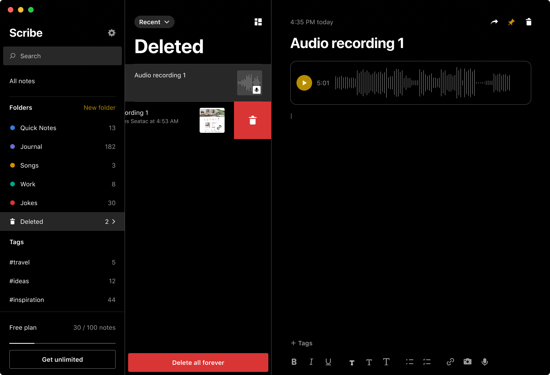The image size is (550, 375).
Task: Select large text size T
Action: click(x=386, y=362)
